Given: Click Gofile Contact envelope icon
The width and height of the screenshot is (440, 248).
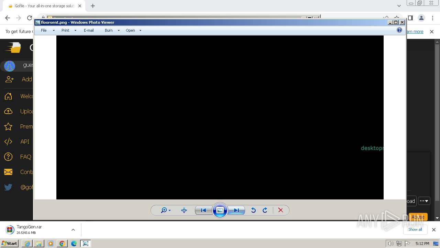Looking at the screenshot, I should (x=8, y=172).
